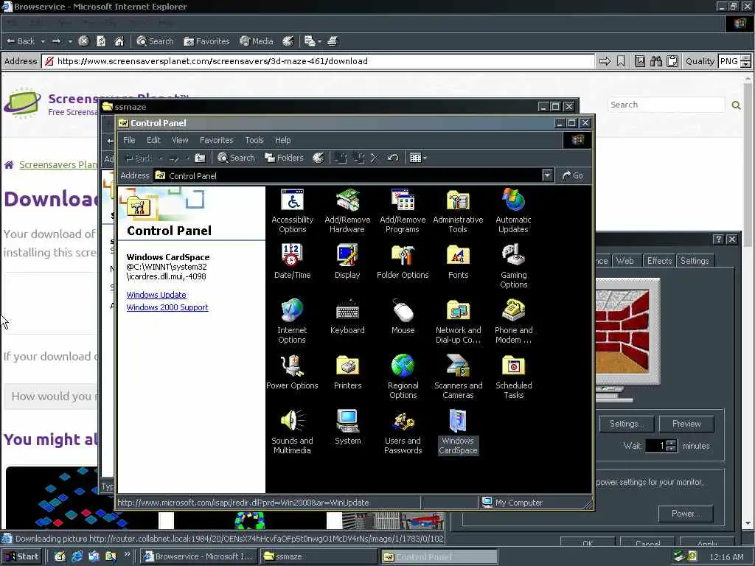Click Go button in Control Panel

point(573,175)
